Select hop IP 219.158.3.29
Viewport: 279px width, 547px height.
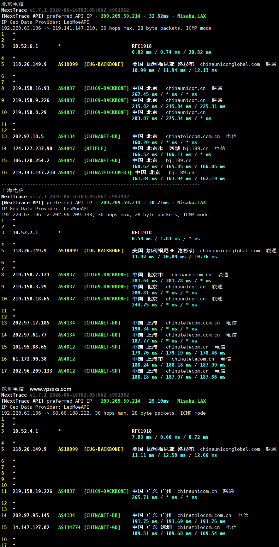[30, 287]
